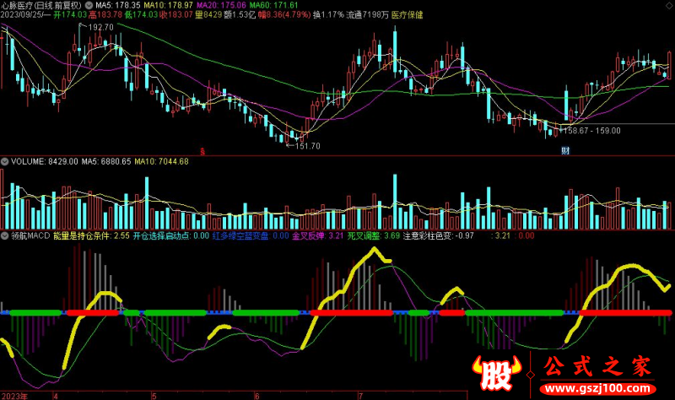This screenshot has height=400, width=675.
Task: Click the red S marker on price chart
Action: coord(202,151)
